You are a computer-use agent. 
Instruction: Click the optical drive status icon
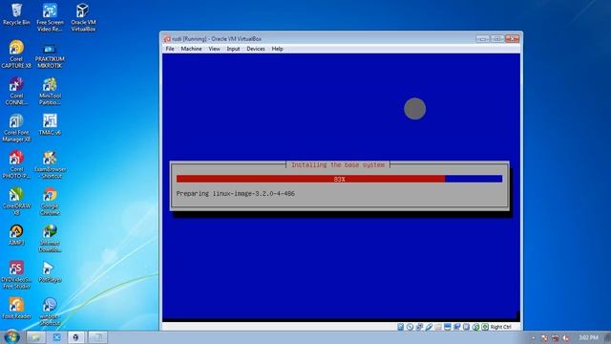[x=410, y=327]
